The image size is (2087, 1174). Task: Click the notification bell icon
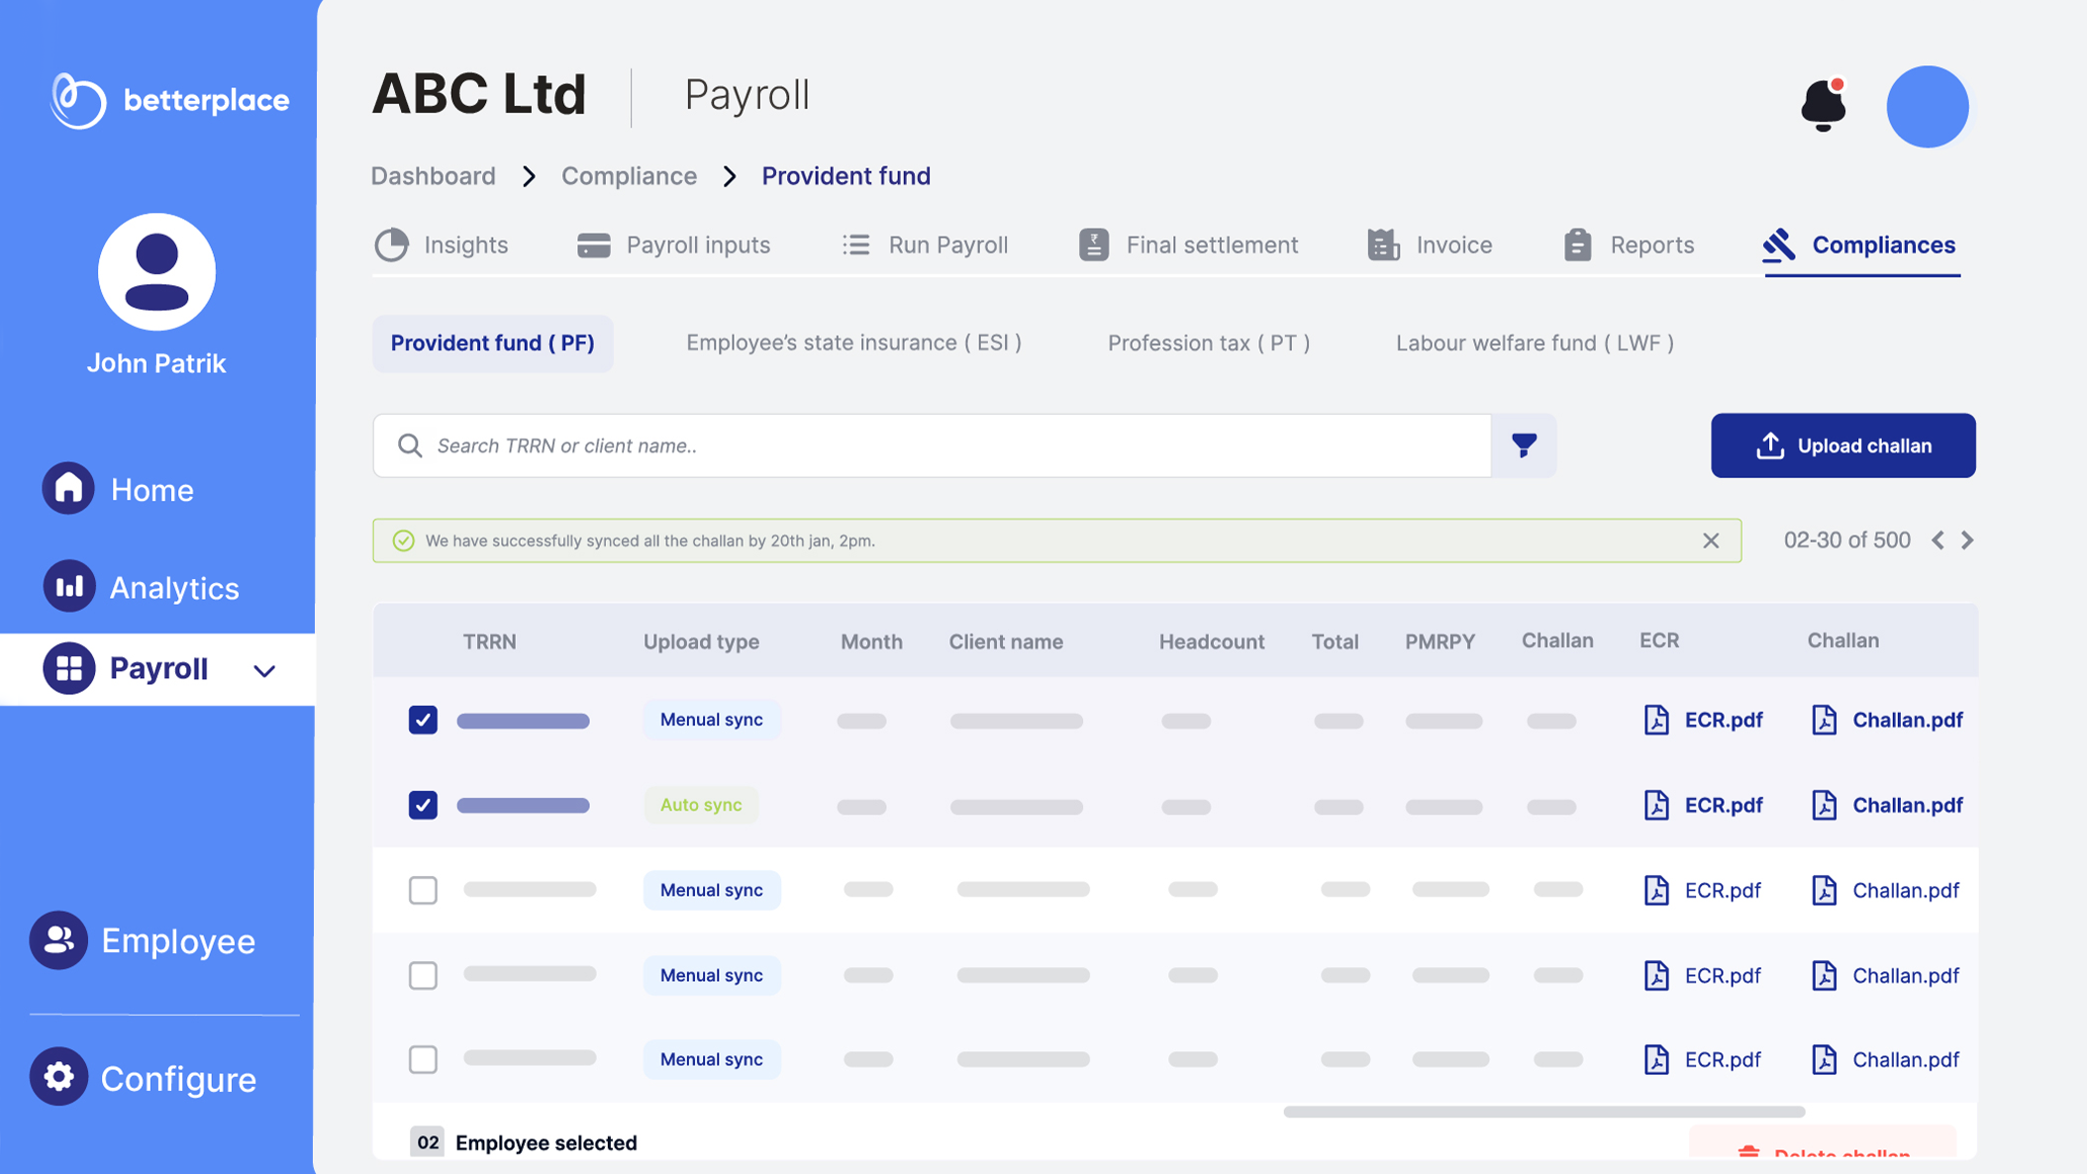(1823, 105)
